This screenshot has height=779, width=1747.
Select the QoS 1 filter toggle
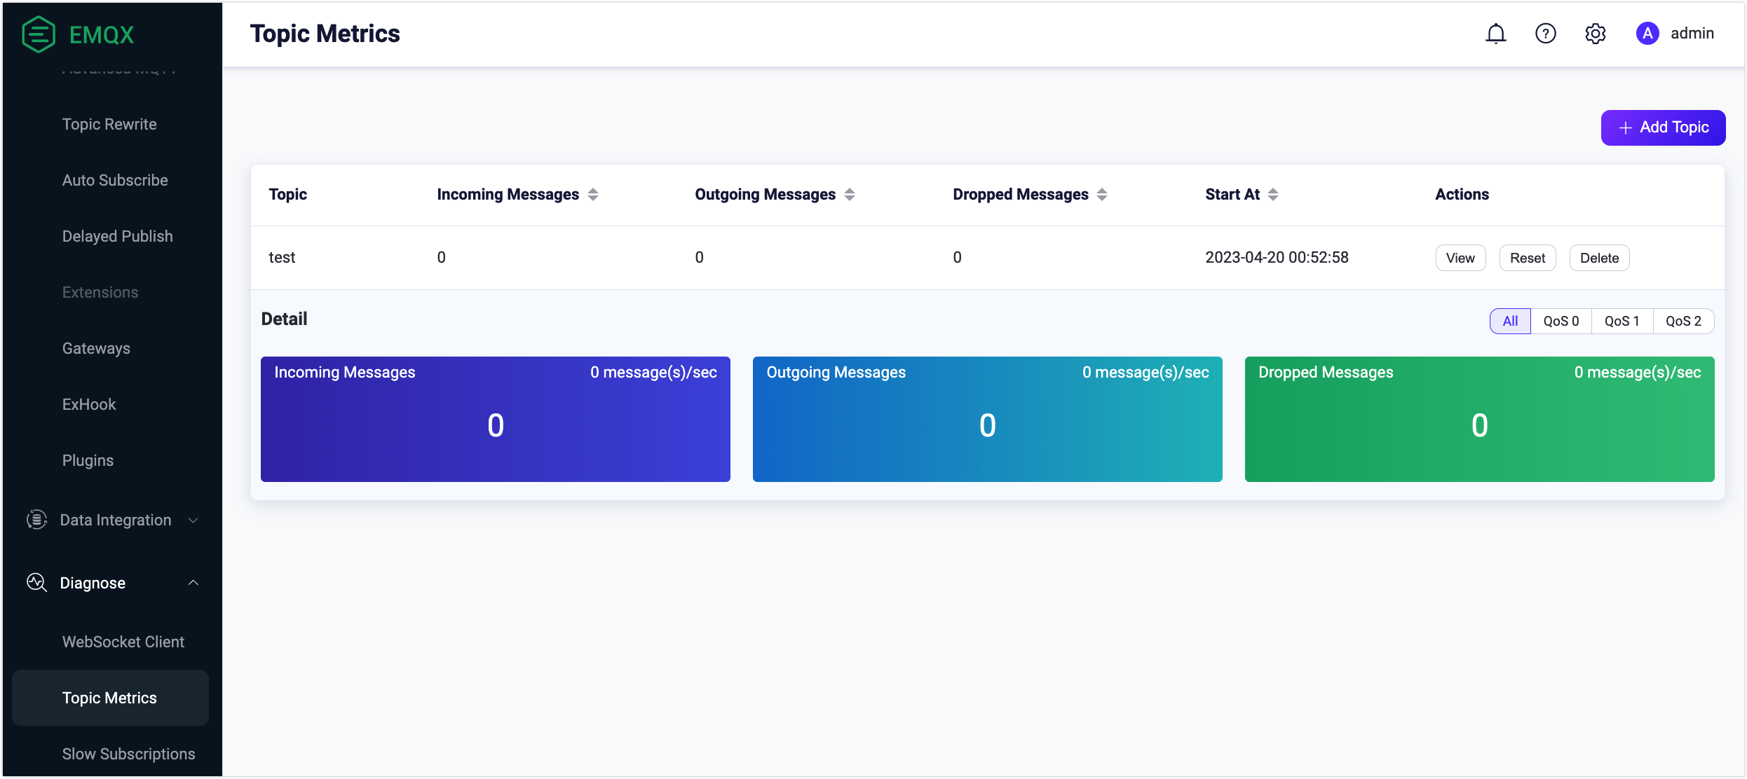(x=1622, y=321)
